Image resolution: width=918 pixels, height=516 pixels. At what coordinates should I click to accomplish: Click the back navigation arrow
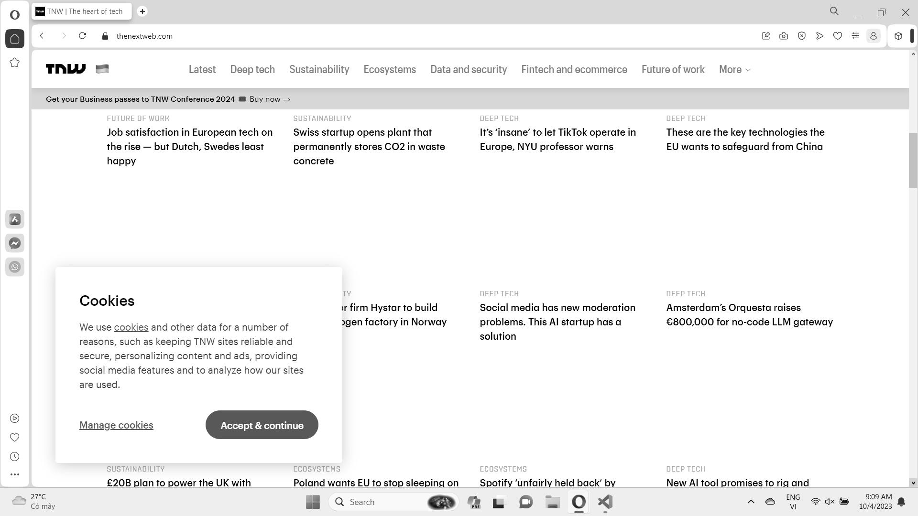42,36
